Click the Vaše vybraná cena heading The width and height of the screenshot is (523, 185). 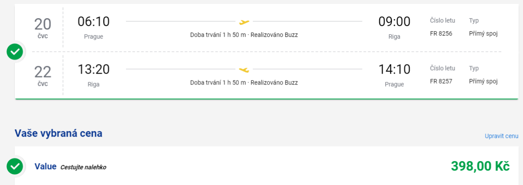click(59, 133)
